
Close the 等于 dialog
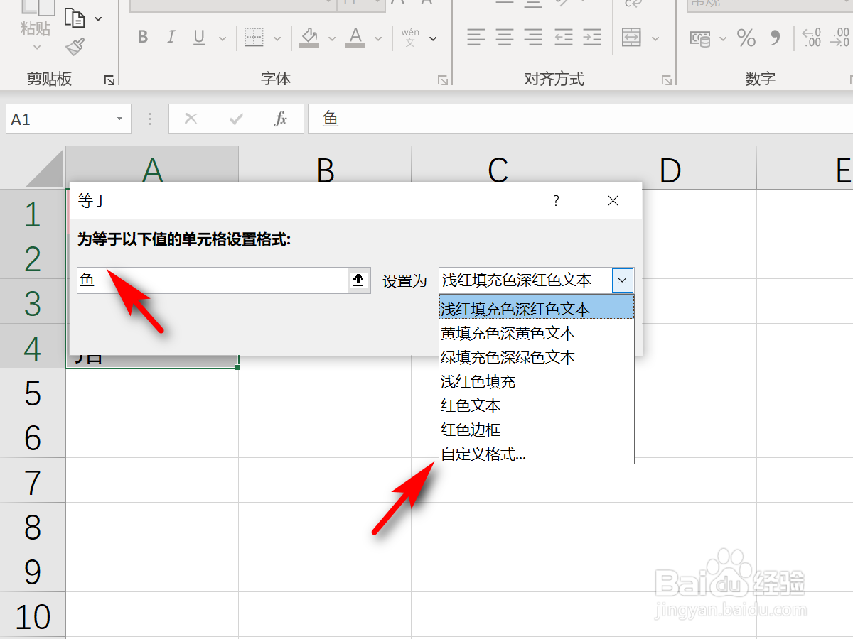pyautogui.click(x=613, y=201)
